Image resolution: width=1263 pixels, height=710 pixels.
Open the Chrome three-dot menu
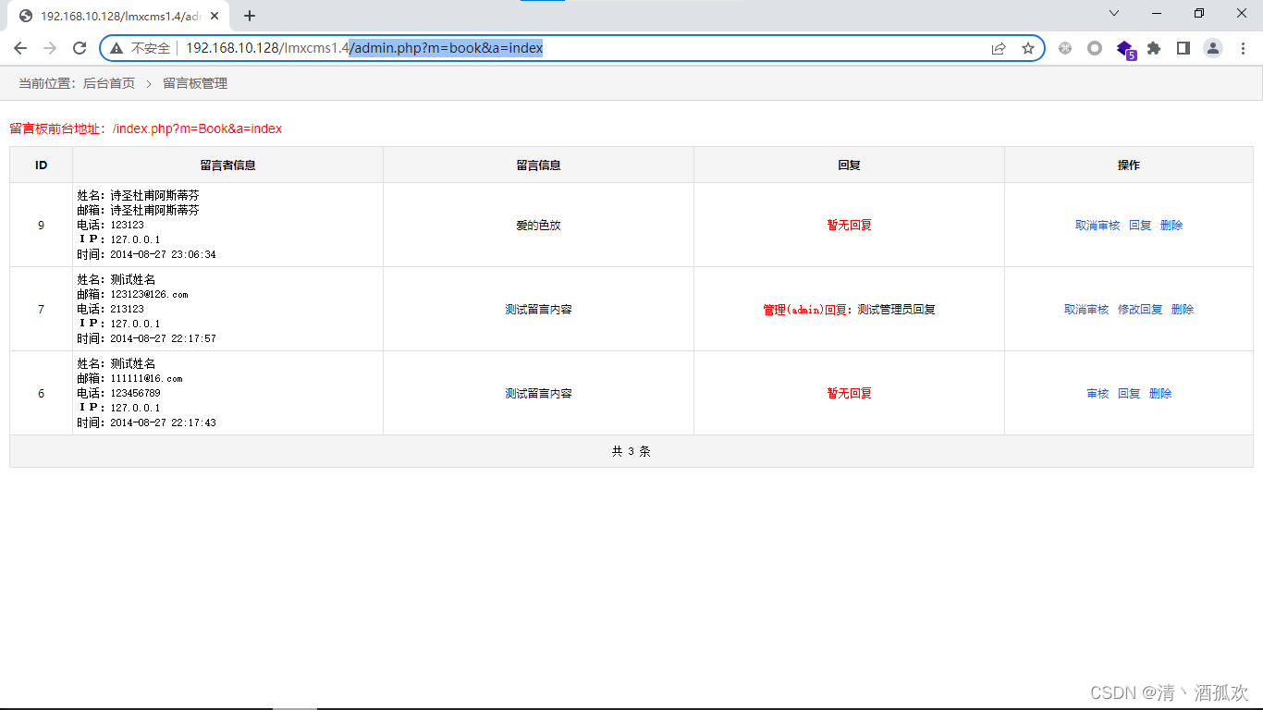click(1243, 48)
